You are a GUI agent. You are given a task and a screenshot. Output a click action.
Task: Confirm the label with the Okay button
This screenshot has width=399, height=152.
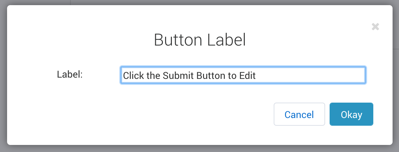point(351,114)
